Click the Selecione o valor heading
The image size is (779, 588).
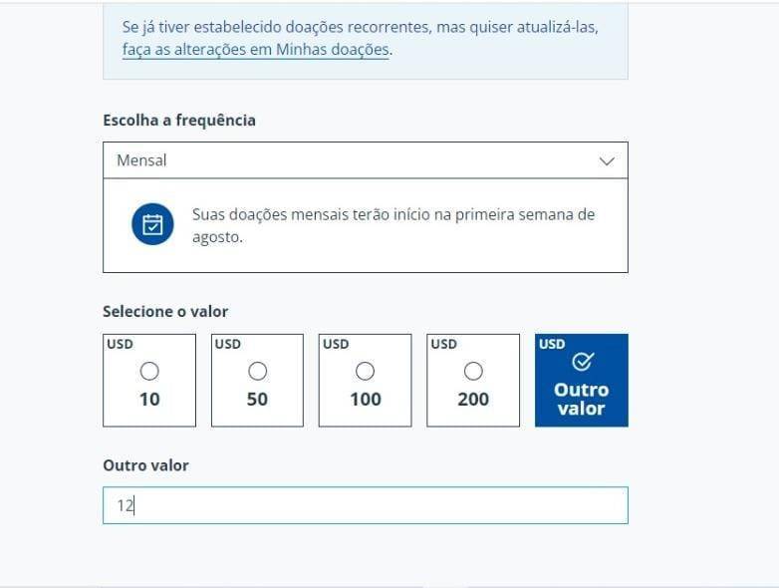[165, 311]
